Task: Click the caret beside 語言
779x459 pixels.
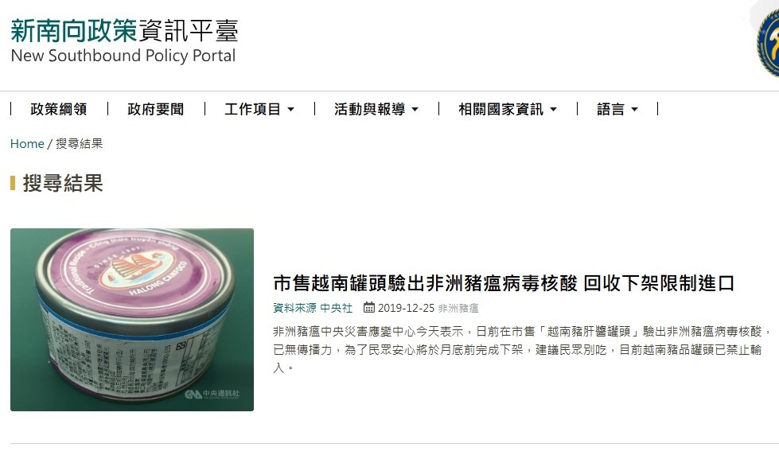Action: coord(634,109)
